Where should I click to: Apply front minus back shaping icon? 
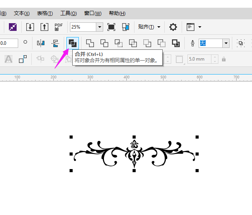pos(147,43)
